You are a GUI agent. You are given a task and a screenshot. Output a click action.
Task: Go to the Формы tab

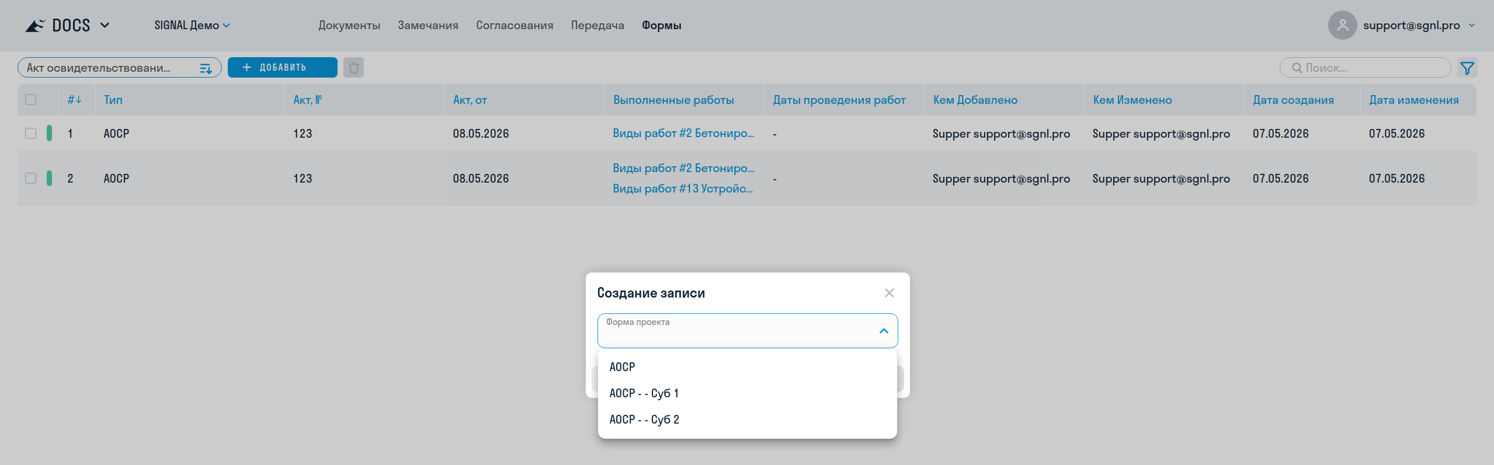[x=662, y=25]
